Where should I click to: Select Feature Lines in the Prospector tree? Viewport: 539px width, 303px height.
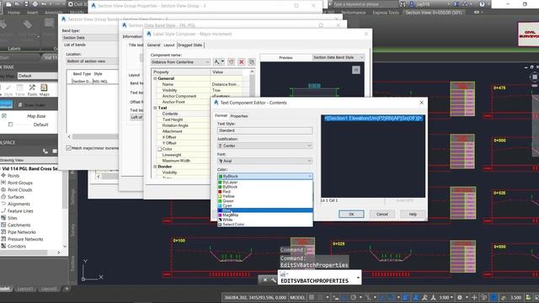click(20, 211)
